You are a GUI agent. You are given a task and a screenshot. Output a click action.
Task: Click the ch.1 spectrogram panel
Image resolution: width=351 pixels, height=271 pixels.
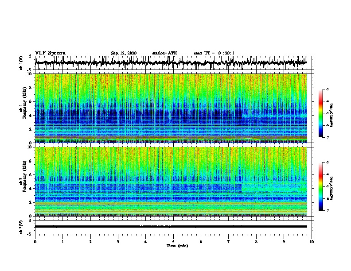(171, 108)
